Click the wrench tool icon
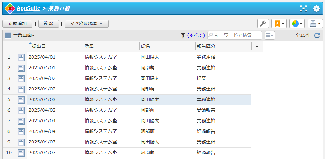 (x=263, y=24)
